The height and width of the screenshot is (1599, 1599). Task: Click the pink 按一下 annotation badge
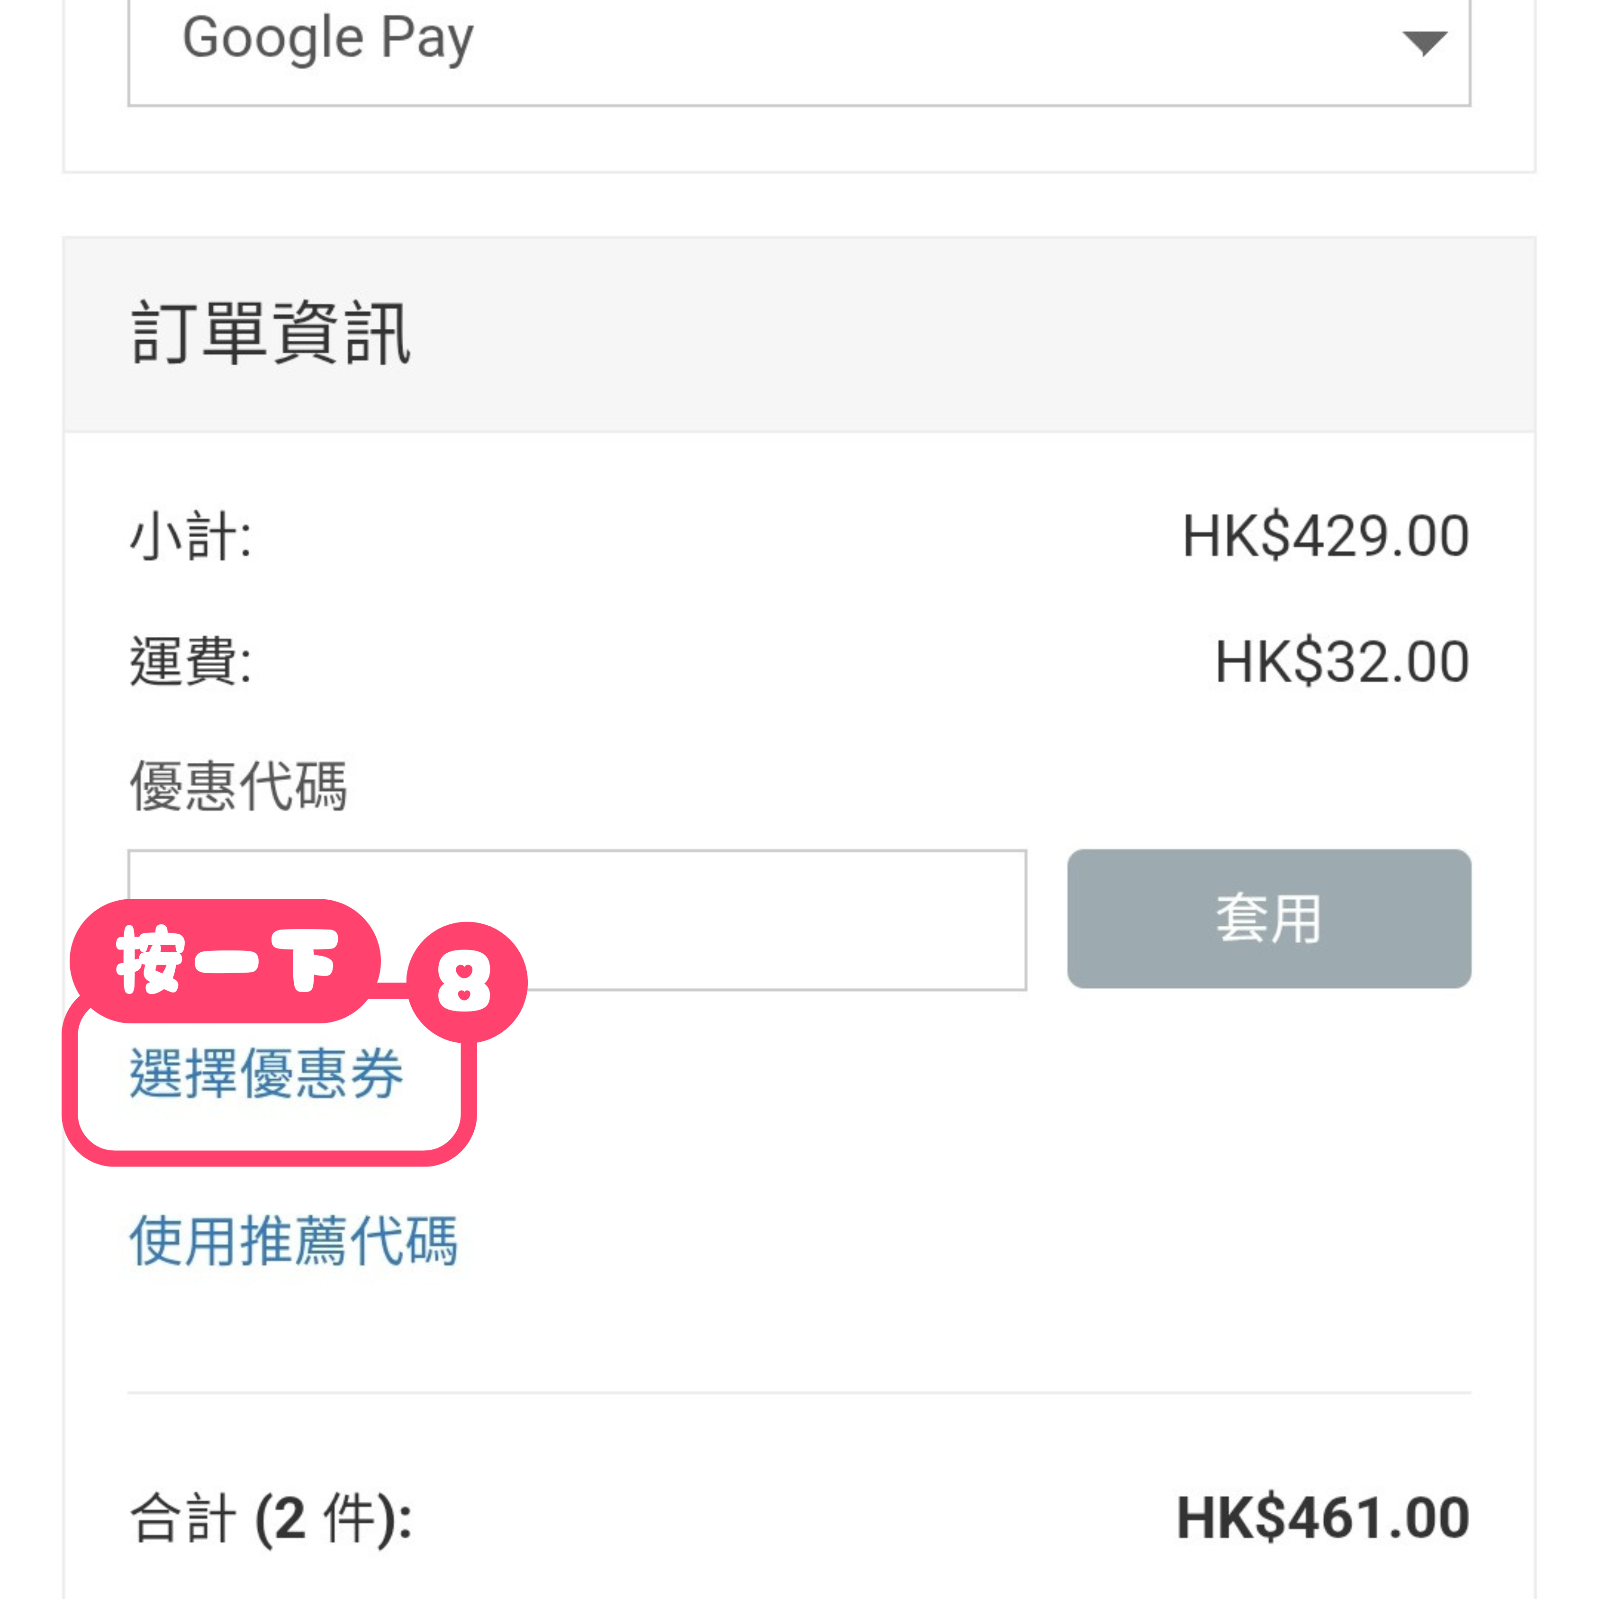[x=225, y=960]
